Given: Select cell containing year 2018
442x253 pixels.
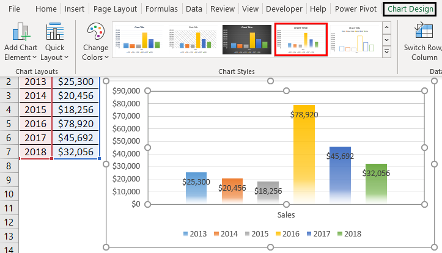Looking at the screenshot, I should (35, 152).
